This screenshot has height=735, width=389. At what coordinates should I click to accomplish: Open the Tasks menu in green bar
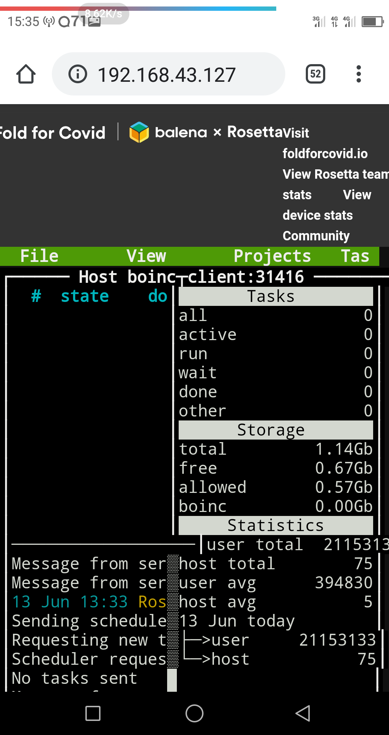[355, 256]
